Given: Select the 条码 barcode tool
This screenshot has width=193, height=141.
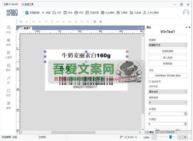Looking at the screenshot, I should coord(8,42).
